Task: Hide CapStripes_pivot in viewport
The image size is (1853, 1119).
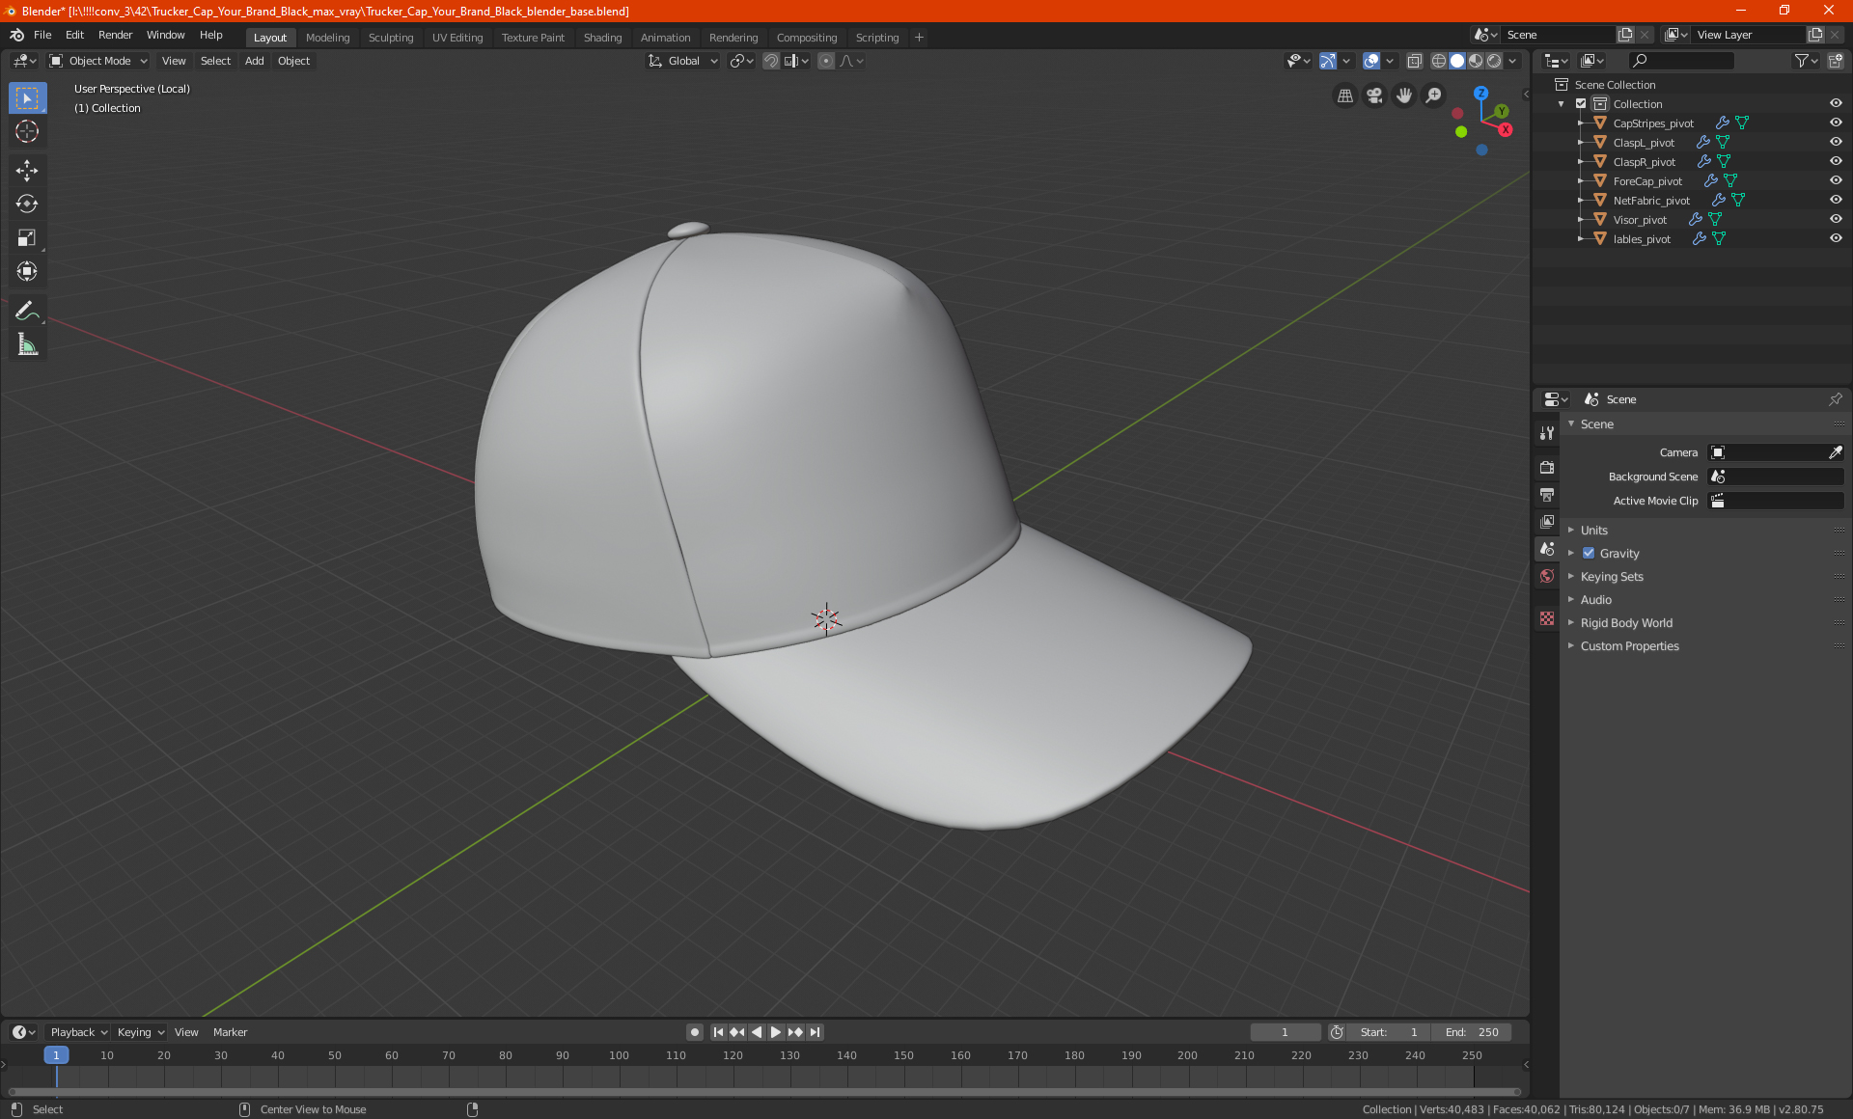Action: click(x=1836, y=123)
